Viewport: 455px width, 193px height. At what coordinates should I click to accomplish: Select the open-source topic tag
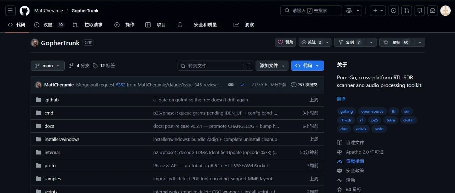point(373,111)
